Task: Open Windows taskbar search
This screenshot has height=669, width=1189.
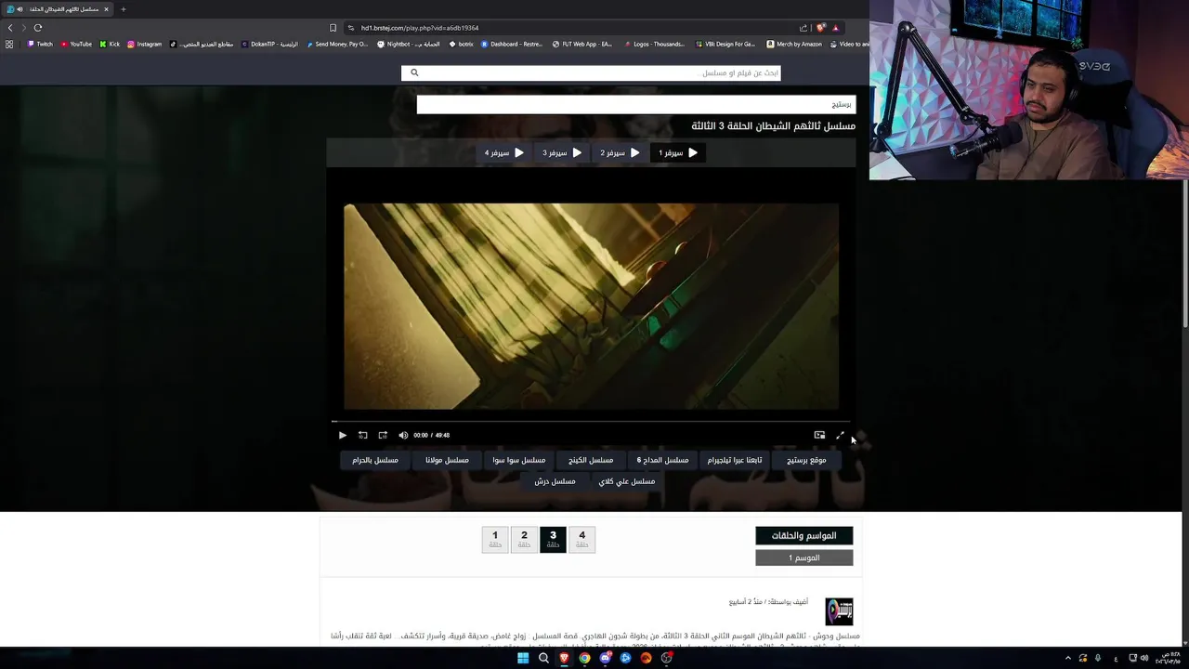Action: pyautogui.click(x=543, y=658)
